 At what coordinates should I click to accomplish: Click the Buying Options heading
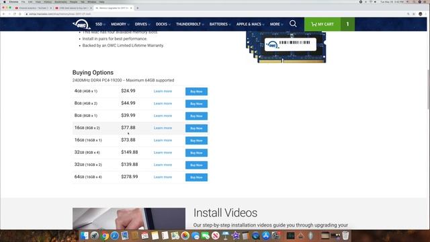coord(93,73)
